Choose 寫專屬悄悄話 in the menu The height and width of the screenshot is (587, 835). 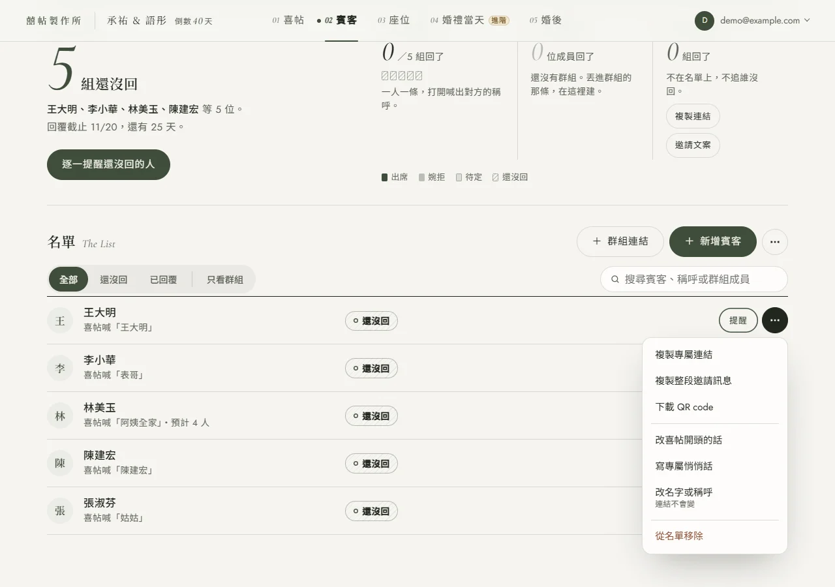coord(715,466)
